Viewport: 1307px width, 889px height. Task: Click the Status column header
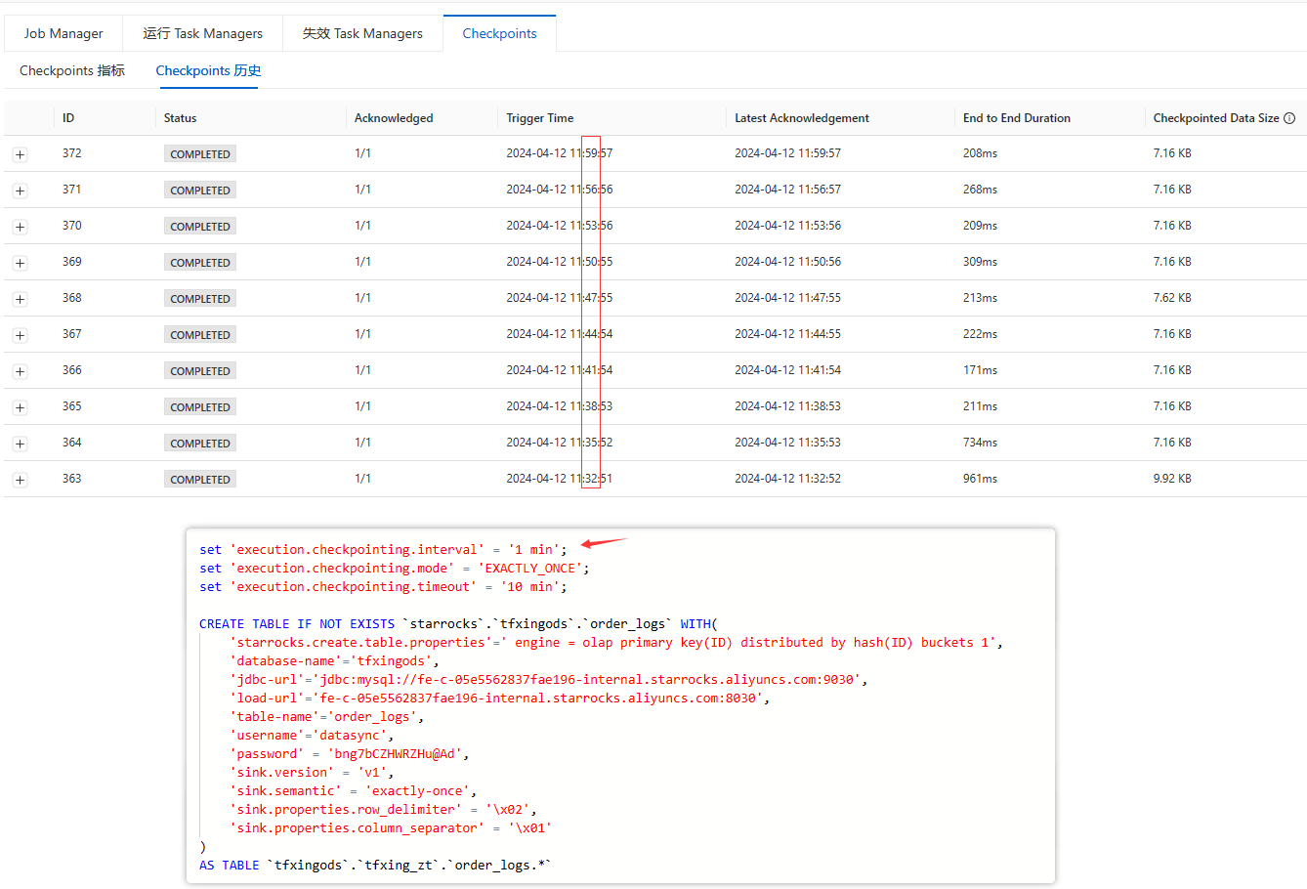180,118
